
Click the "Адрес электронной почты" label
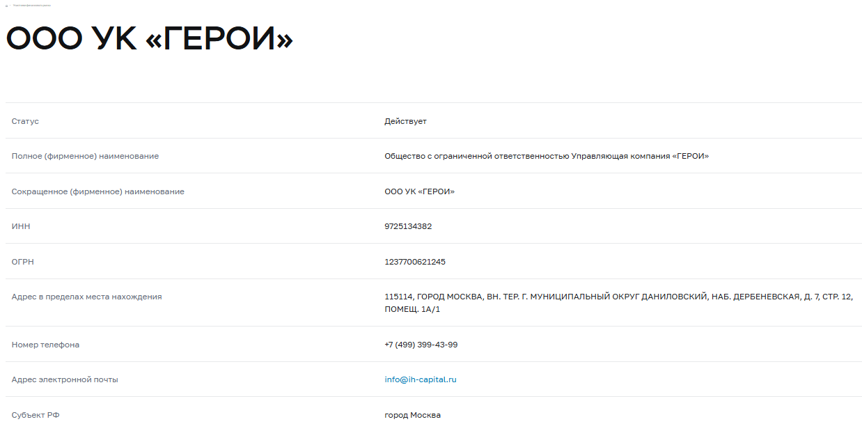tap(65, 379)
